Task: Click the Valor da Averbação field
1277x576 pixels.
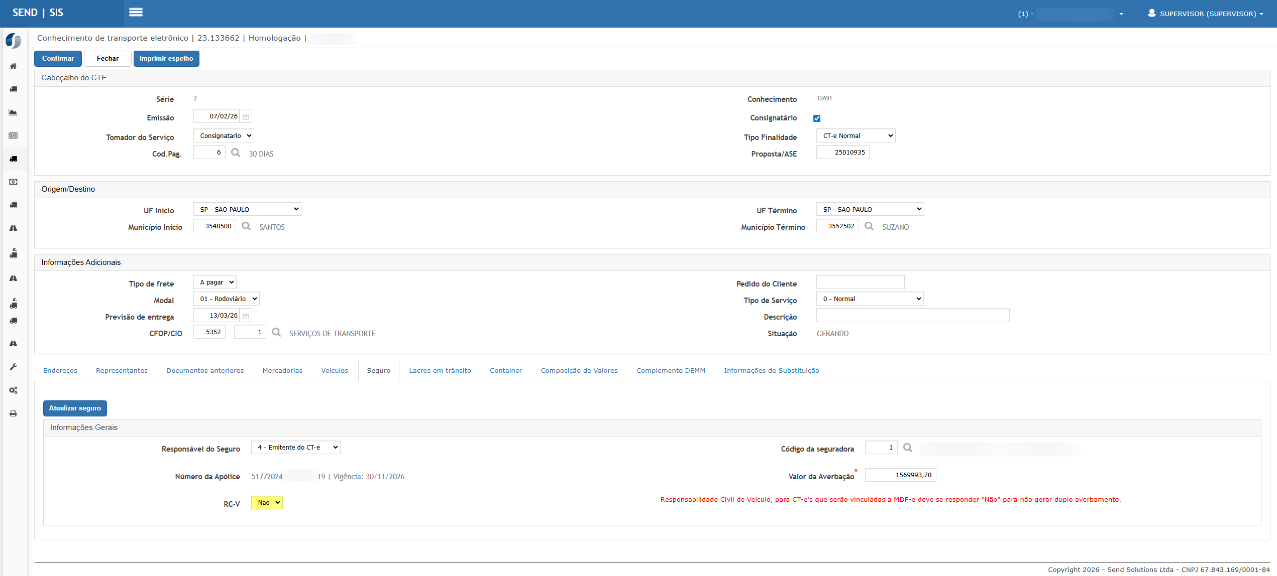Action: click(900, 475)
